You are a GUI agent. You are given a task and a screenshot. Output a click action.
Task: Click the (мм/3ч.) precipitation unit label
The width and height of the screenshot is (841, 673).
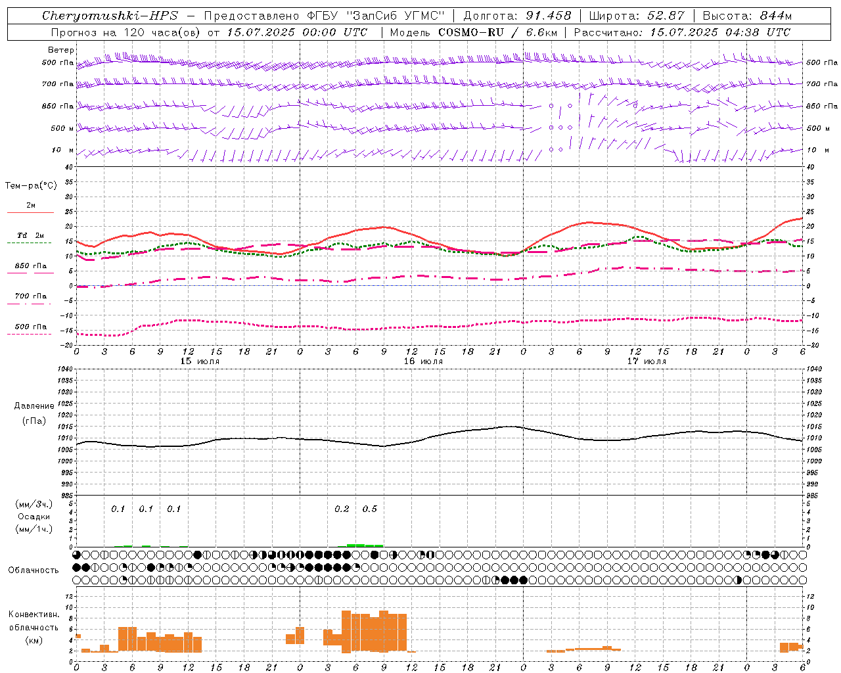(x=34, y=504)
